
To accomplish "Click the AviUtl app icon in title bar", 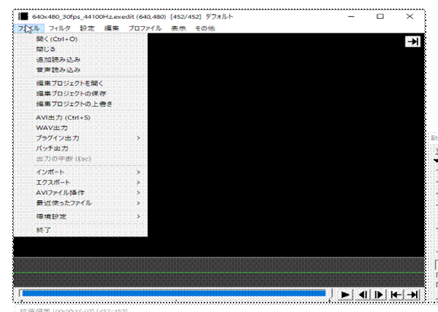I will coord(23,16).
